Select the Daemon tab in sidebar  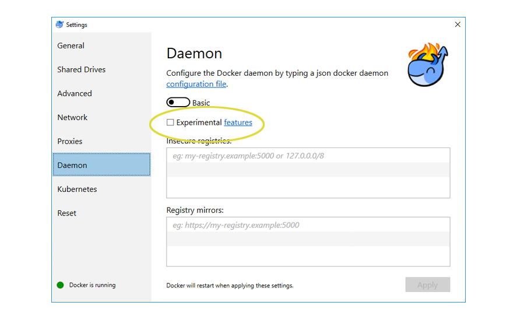(x=101, y=164)
